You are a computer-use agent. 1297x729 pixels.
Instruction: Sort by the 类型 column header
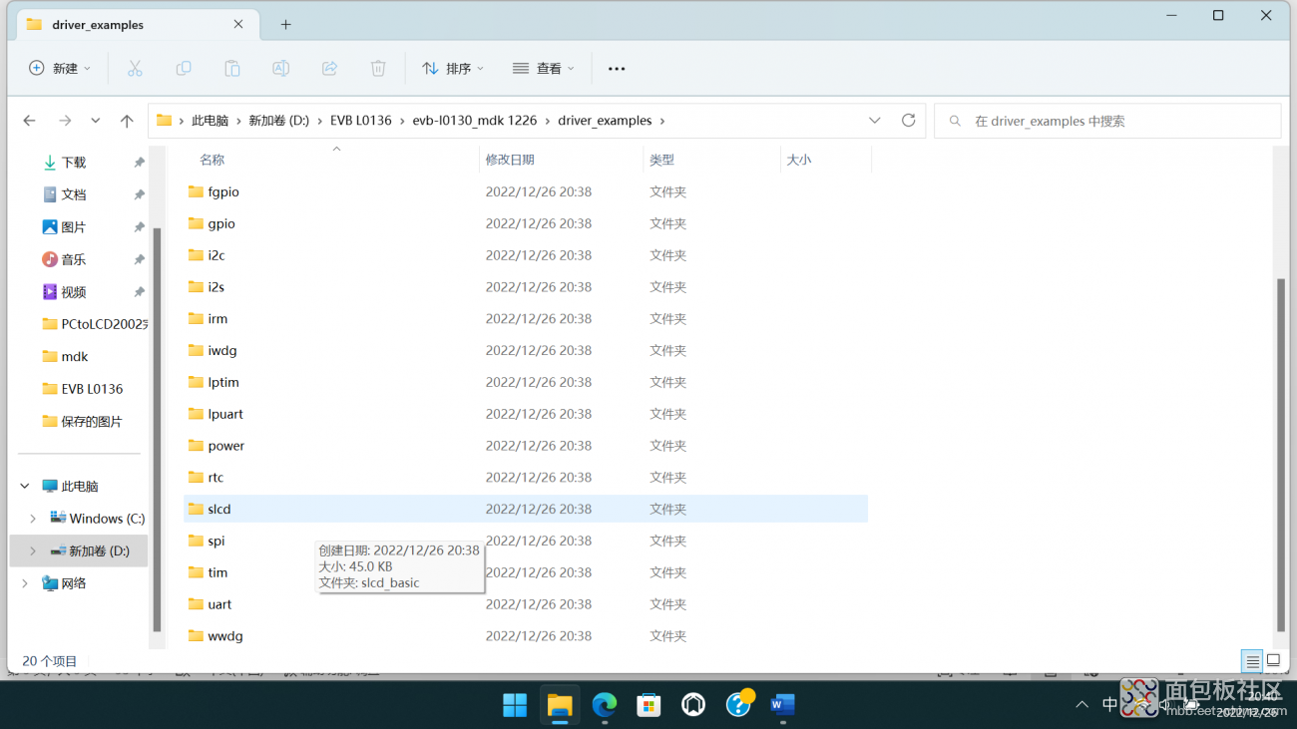(x=661, y=160)
